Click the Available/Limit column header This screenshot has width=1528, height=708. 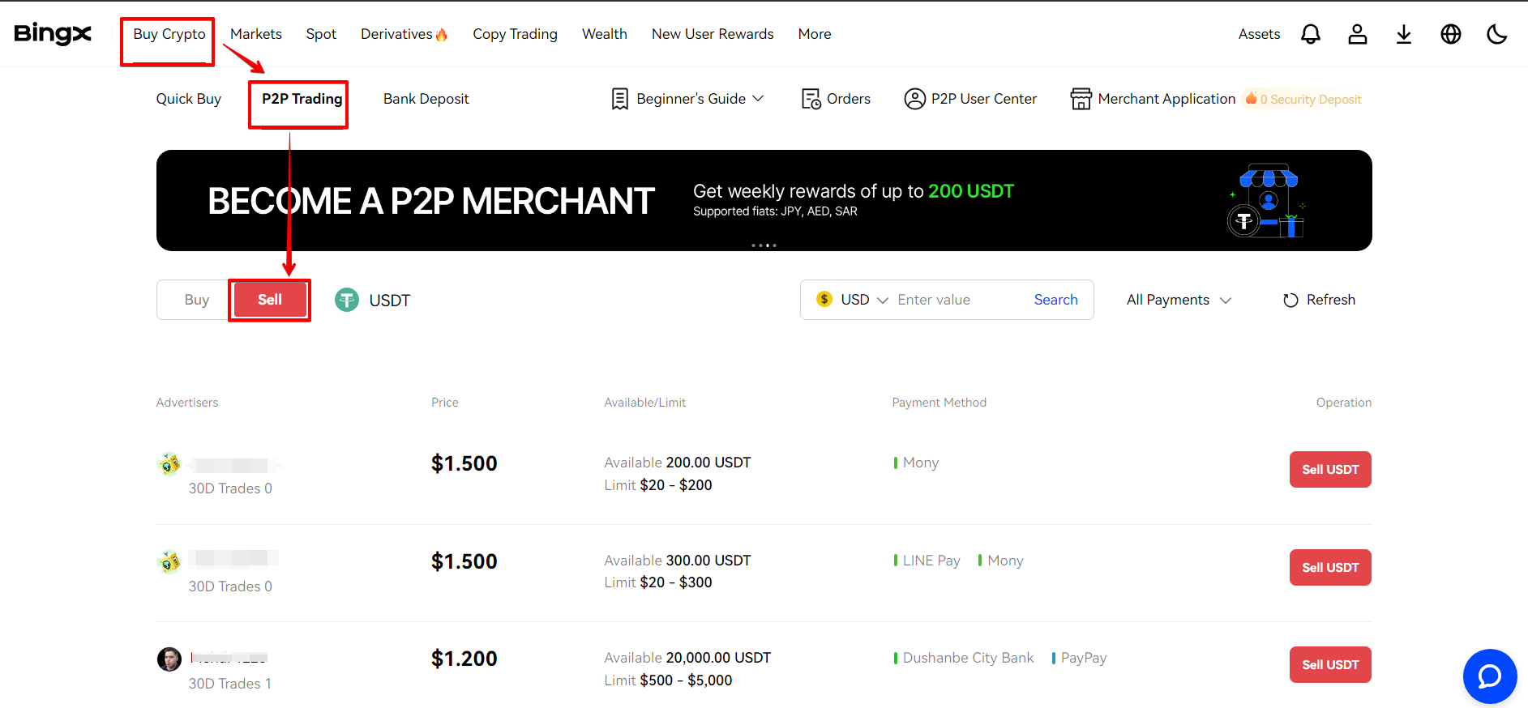click(645, 403)
